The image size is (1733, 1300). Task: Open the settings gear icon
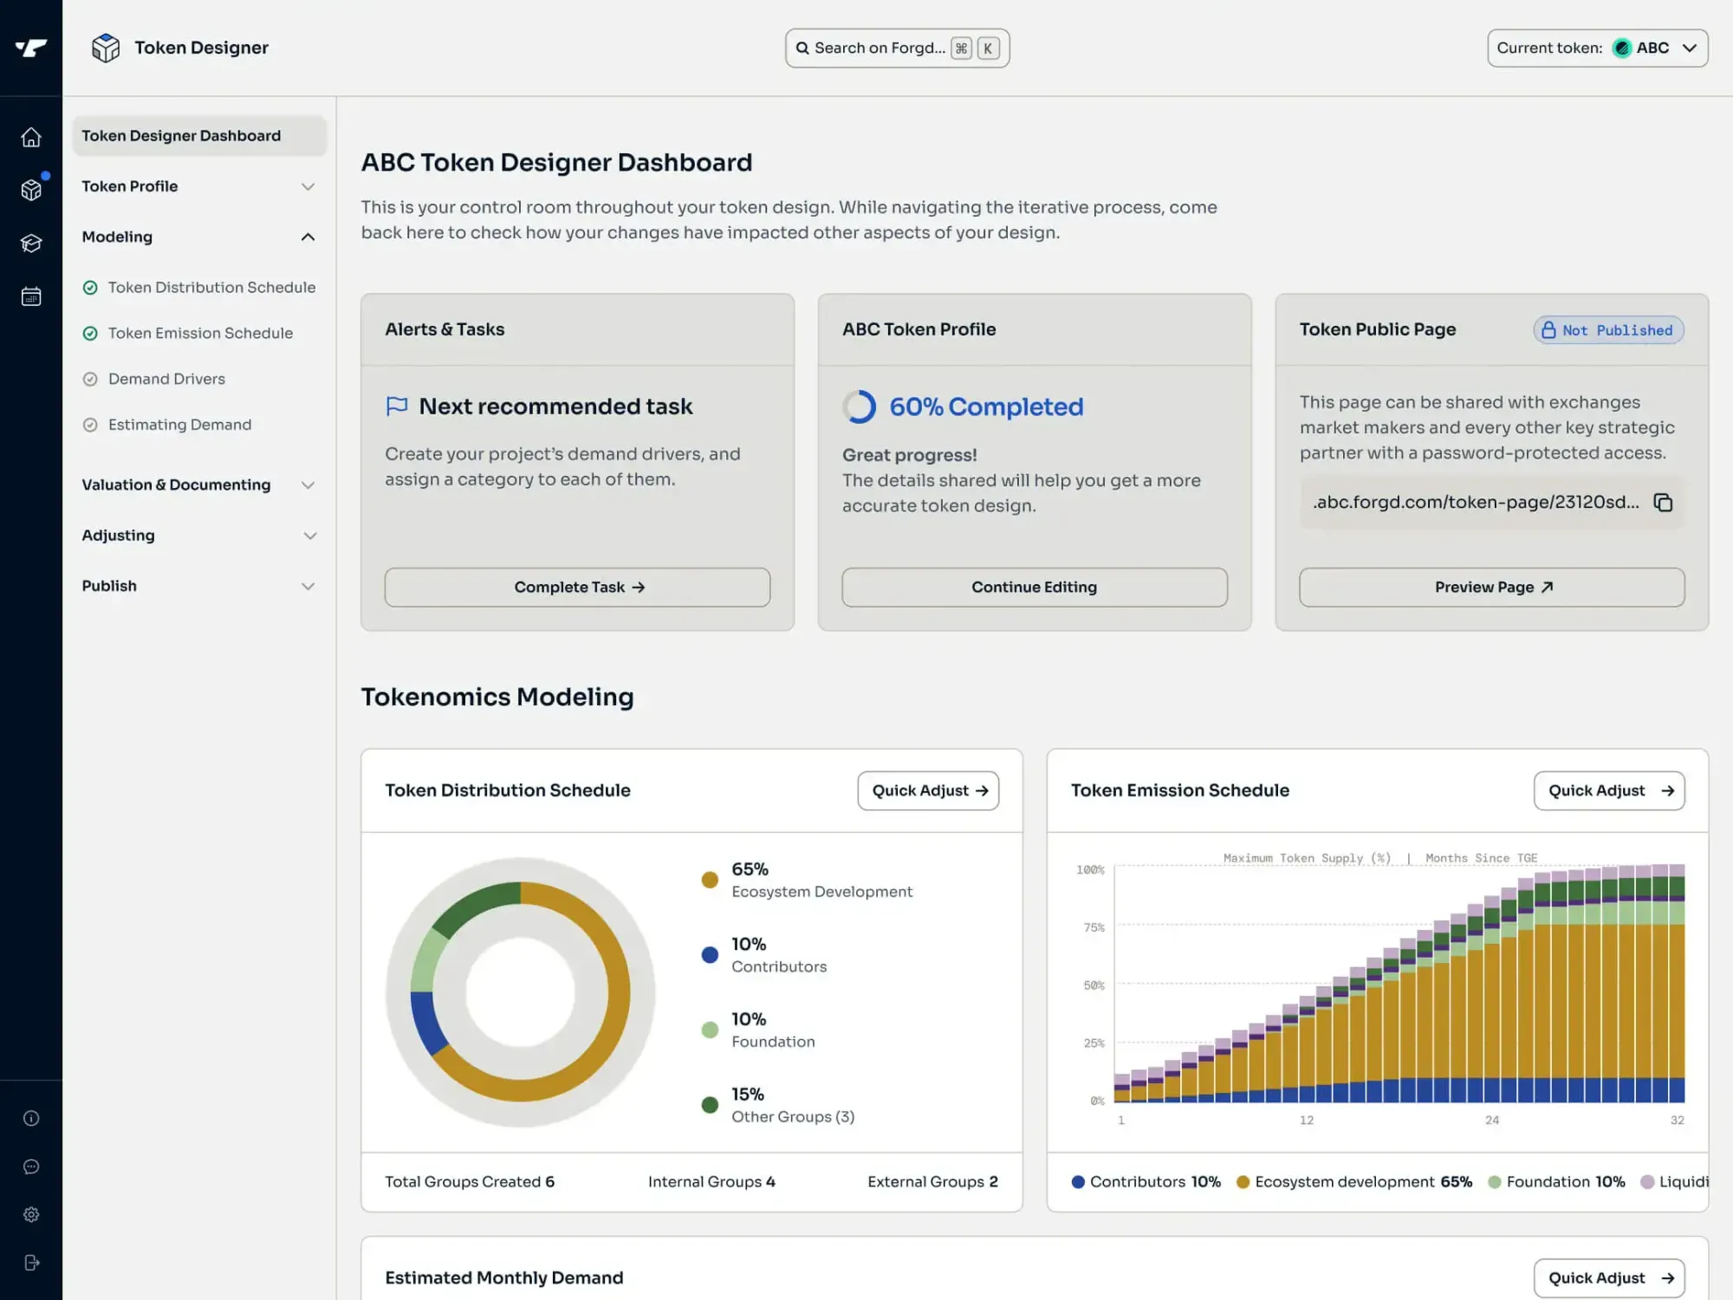(x=31, y=1214)
